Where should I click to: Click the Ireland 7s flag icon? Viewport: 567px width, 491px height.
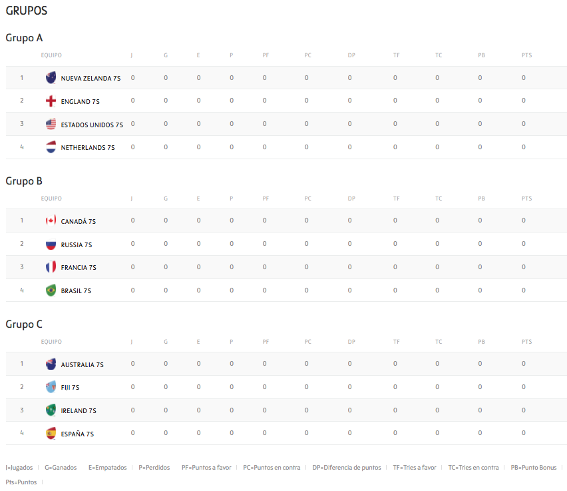(x=51, y=410)
